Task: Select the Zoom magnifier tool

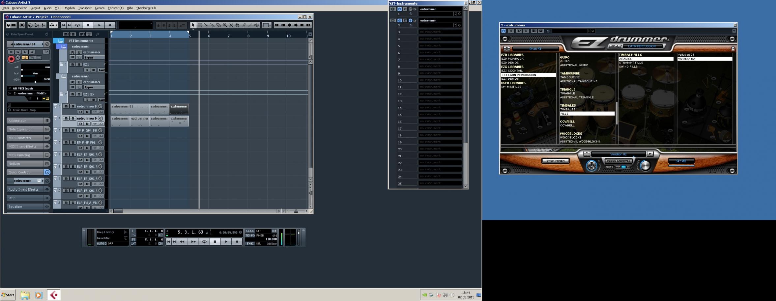Action: tap(225, 25)
